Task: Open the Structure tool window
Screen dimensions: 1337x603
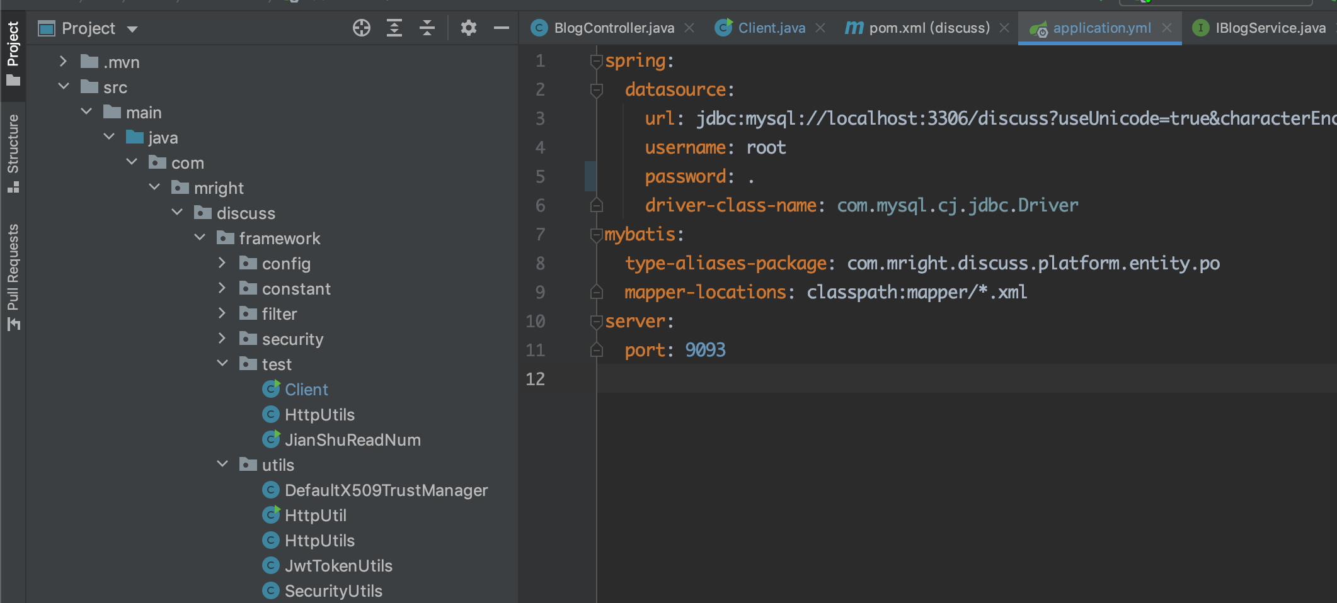Action: tap(13, 154)
